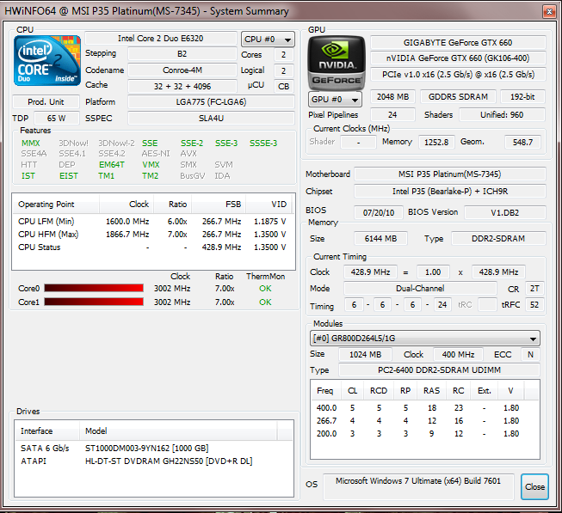
Task: Click the Core0 ThermMon OK status
Action: pyautogui.click(x=265, y=289)
